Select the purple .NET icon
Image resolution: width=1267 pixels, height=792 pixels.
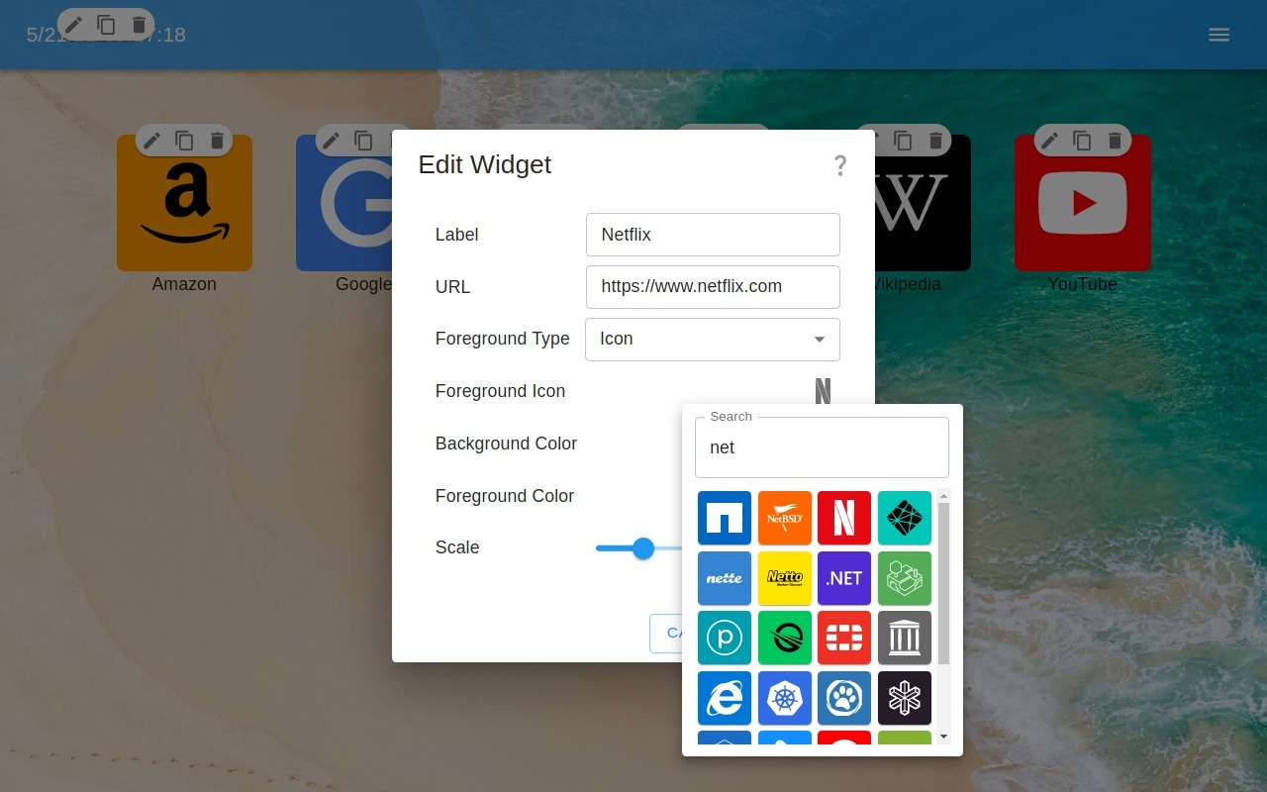[x=844, y=578]
